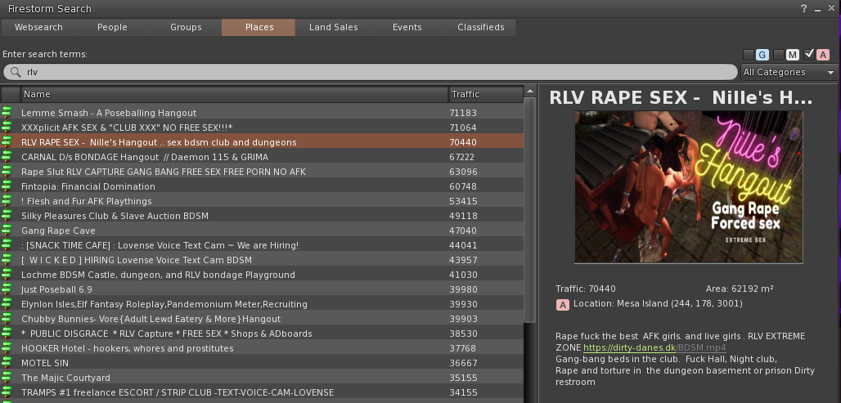The width and height of the screenshot is (841, 403).
Task: Select the Chubby Bunnies Hangout row
Action: click(x=262, y=319)
